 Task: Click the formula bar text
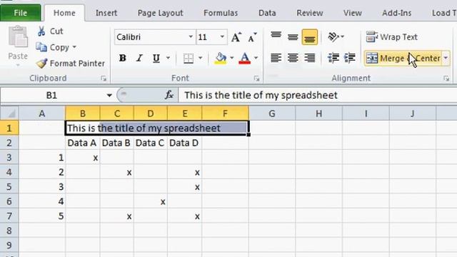click(261, 95)
